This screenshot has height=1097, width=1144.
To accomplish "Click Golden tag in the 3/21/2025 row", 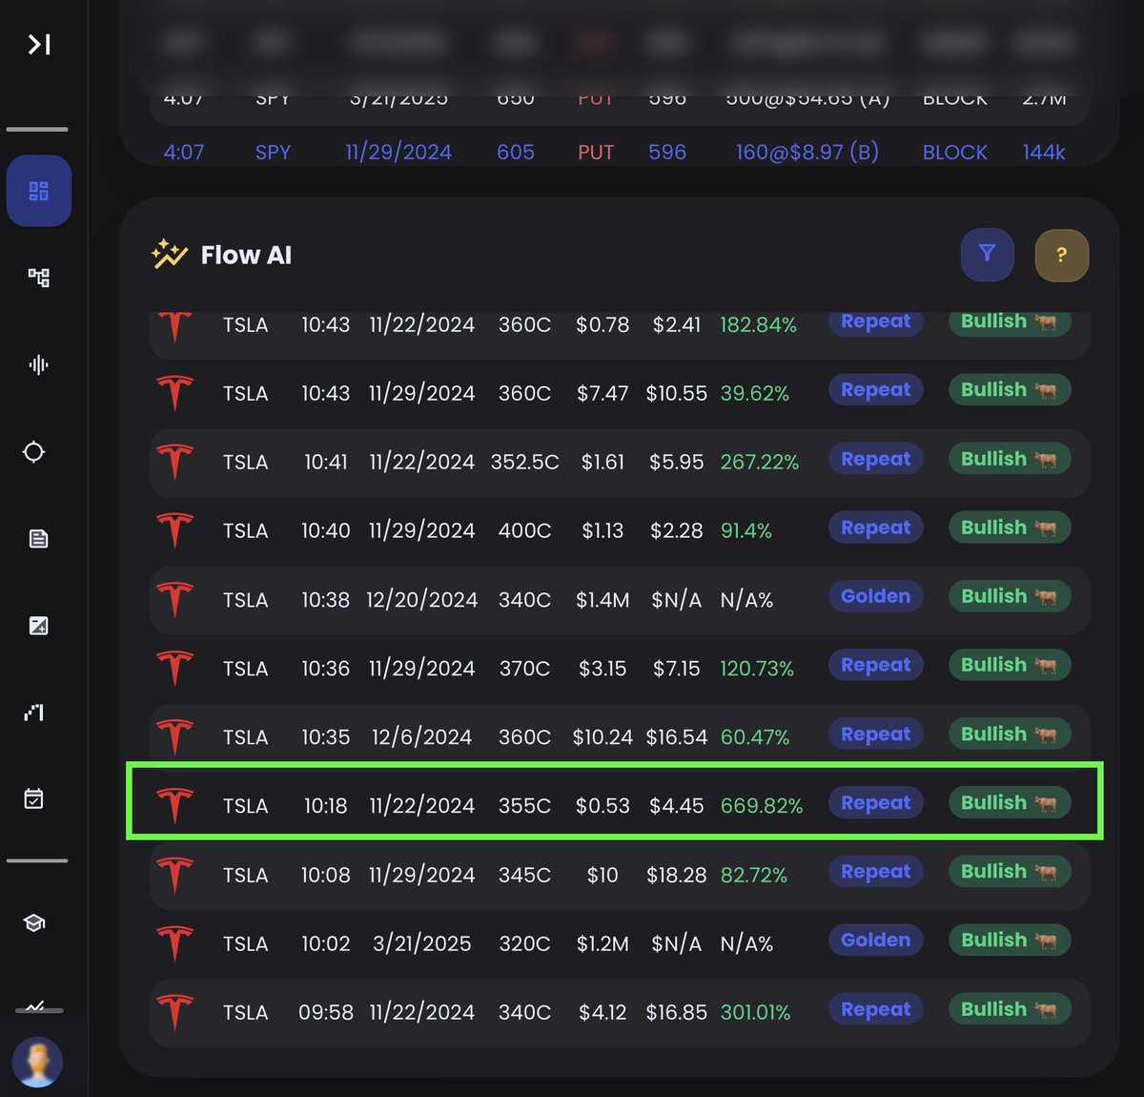I will [x=875, y=941].
